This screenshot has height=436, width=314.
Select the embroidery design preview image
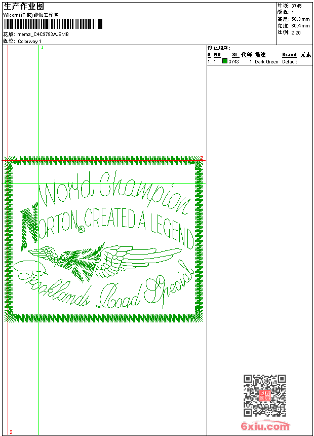[104, 239]
